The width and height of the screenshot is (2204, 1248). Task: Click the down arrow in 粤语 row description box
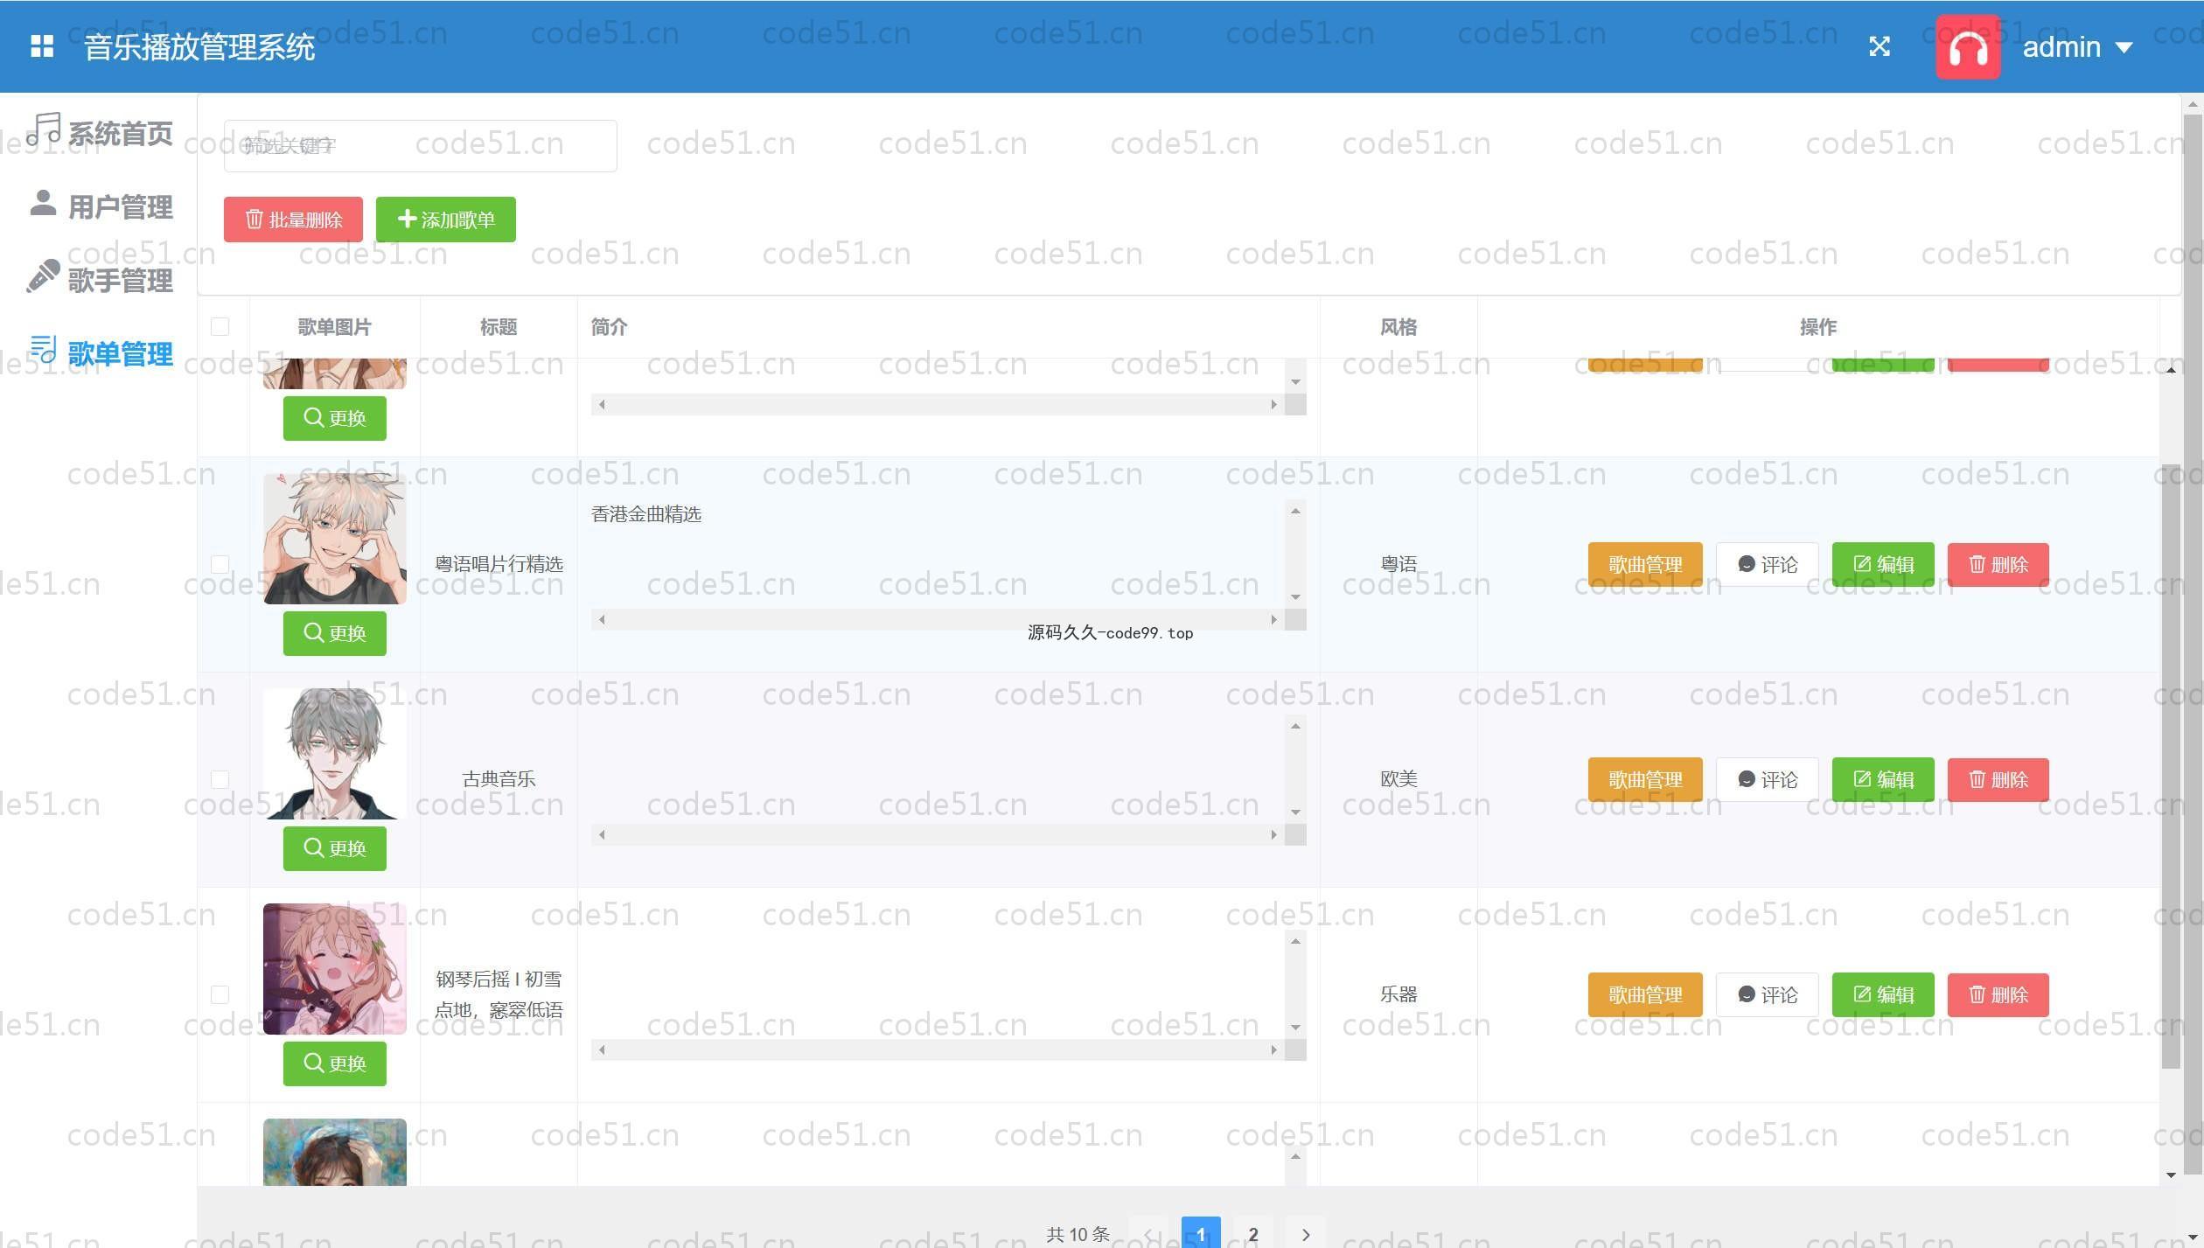coord(1295,597)
